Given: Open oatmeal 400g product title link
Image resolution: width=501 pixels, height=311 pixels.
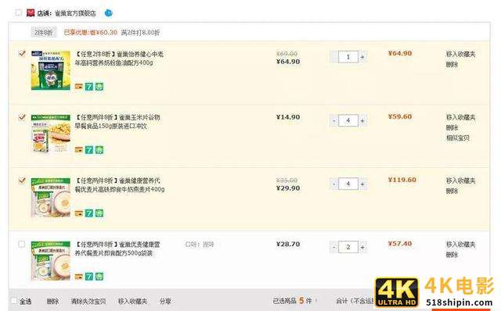Looking at the screenshot, I should (120, 185).
